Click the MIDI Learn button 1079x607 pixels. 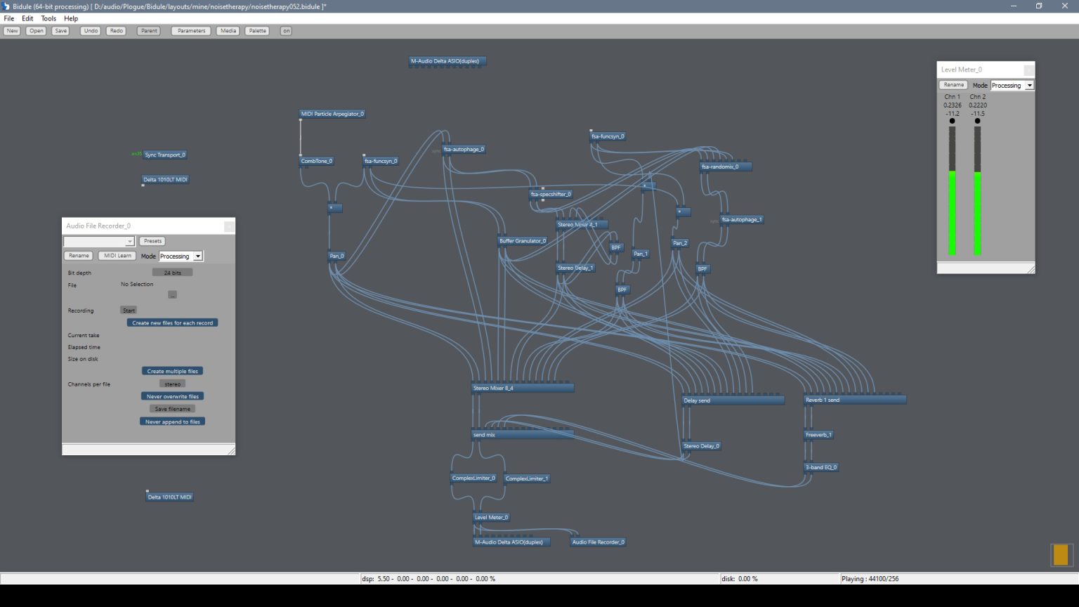click(x=117, y=256)
